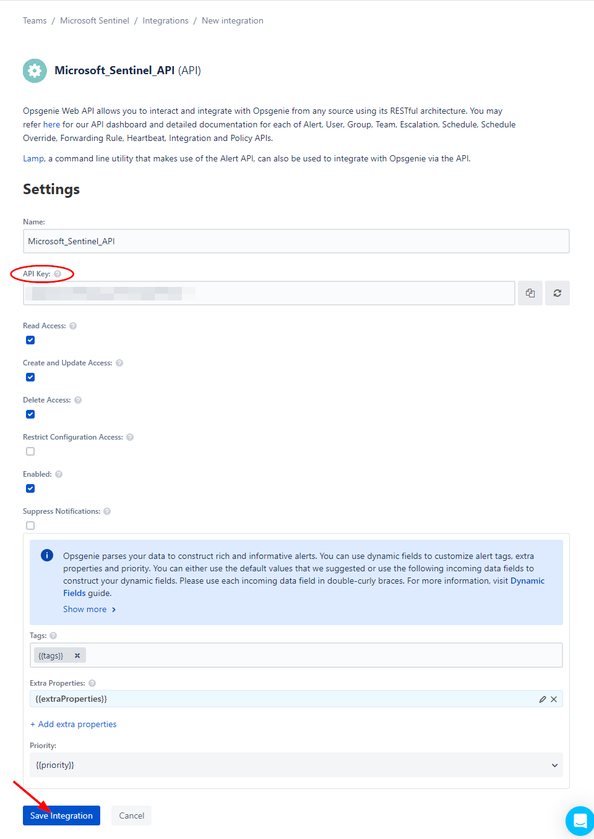Expand the Show more link
Screen dimensions: 594x839
pyautogui.click(x=90, y=610)
